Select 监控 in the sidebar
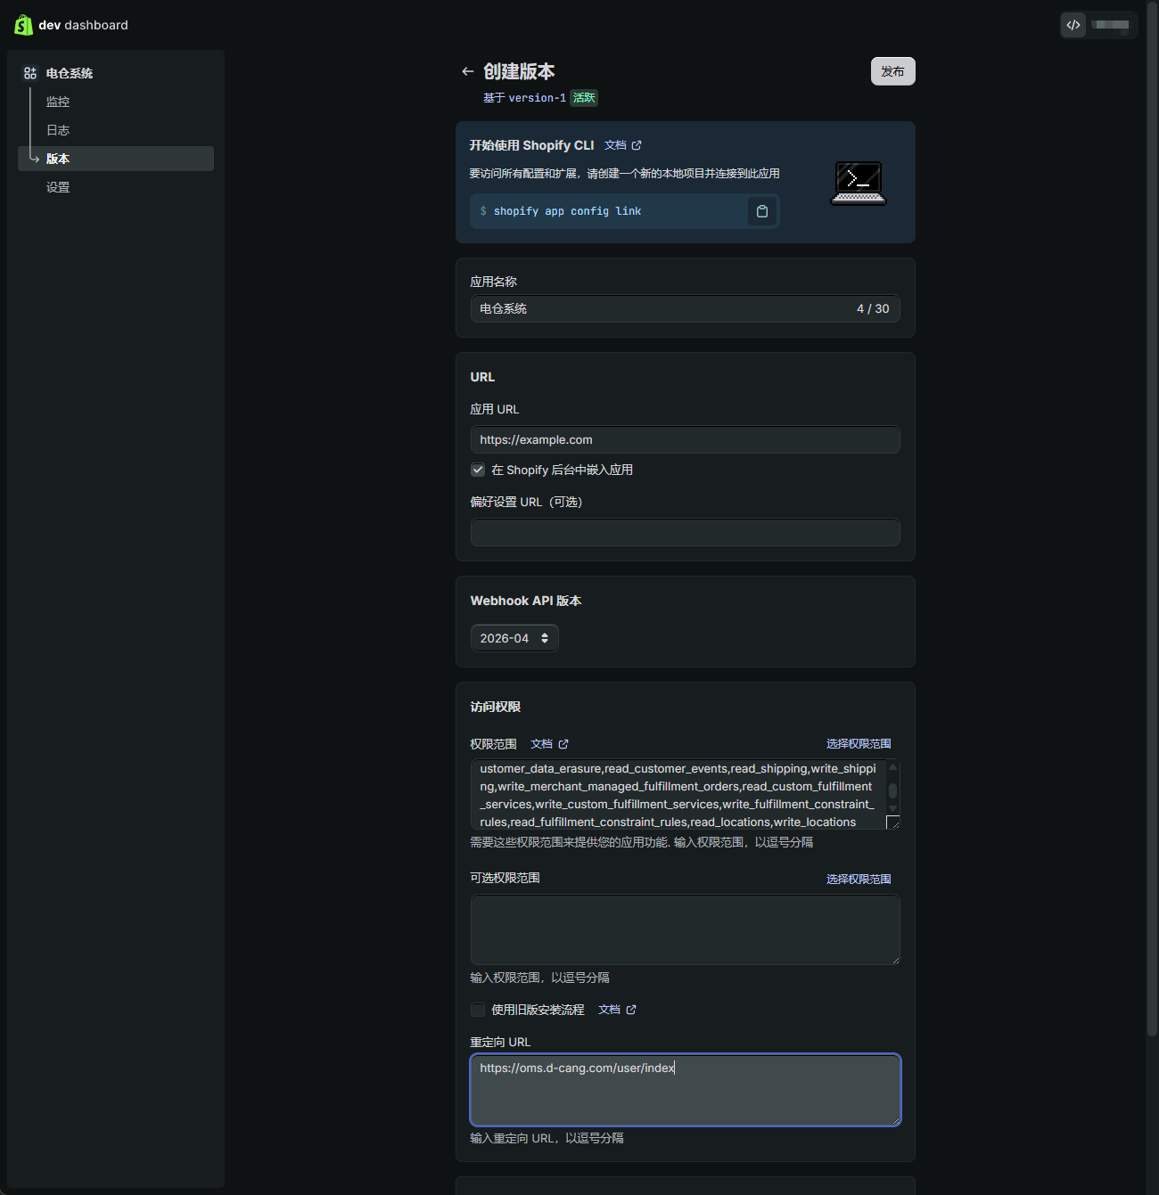This screenshot has width=1159, height=1195. 58,102
